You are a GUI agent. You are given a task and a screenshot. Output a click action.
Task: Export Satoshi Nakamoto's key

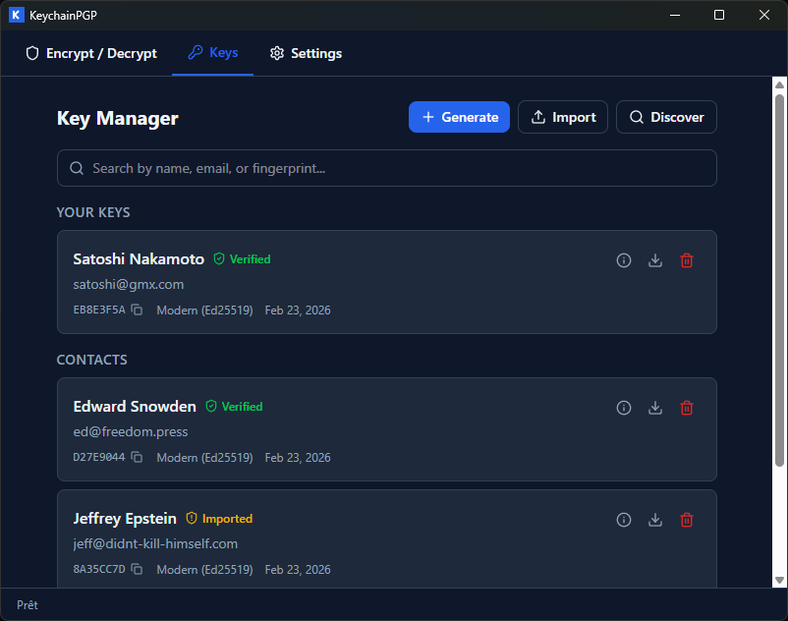(x=655, y=259)
